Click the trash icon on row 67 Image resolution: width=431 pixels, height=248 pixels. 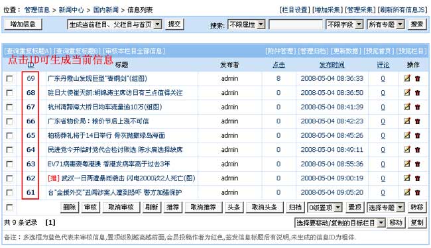tap(418, 107)
